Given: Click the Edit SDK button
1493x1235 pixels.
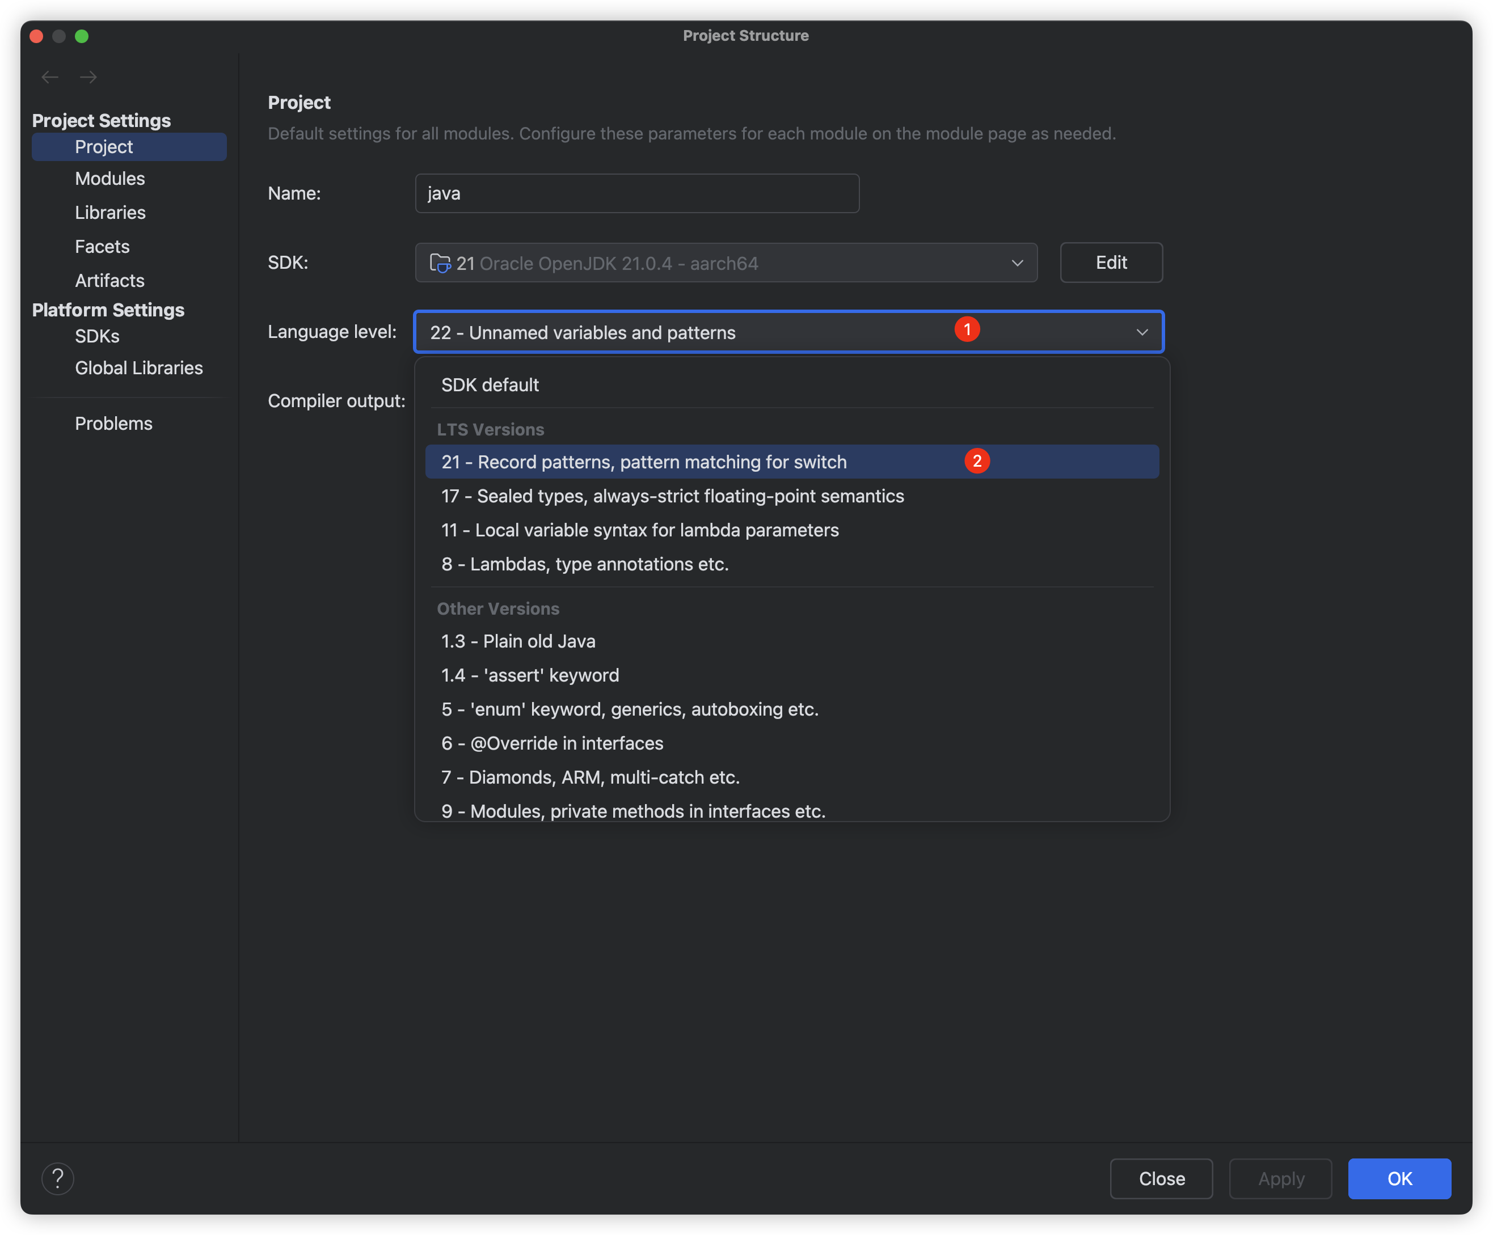Looking at the screenshot, I should pos(1111,263).
